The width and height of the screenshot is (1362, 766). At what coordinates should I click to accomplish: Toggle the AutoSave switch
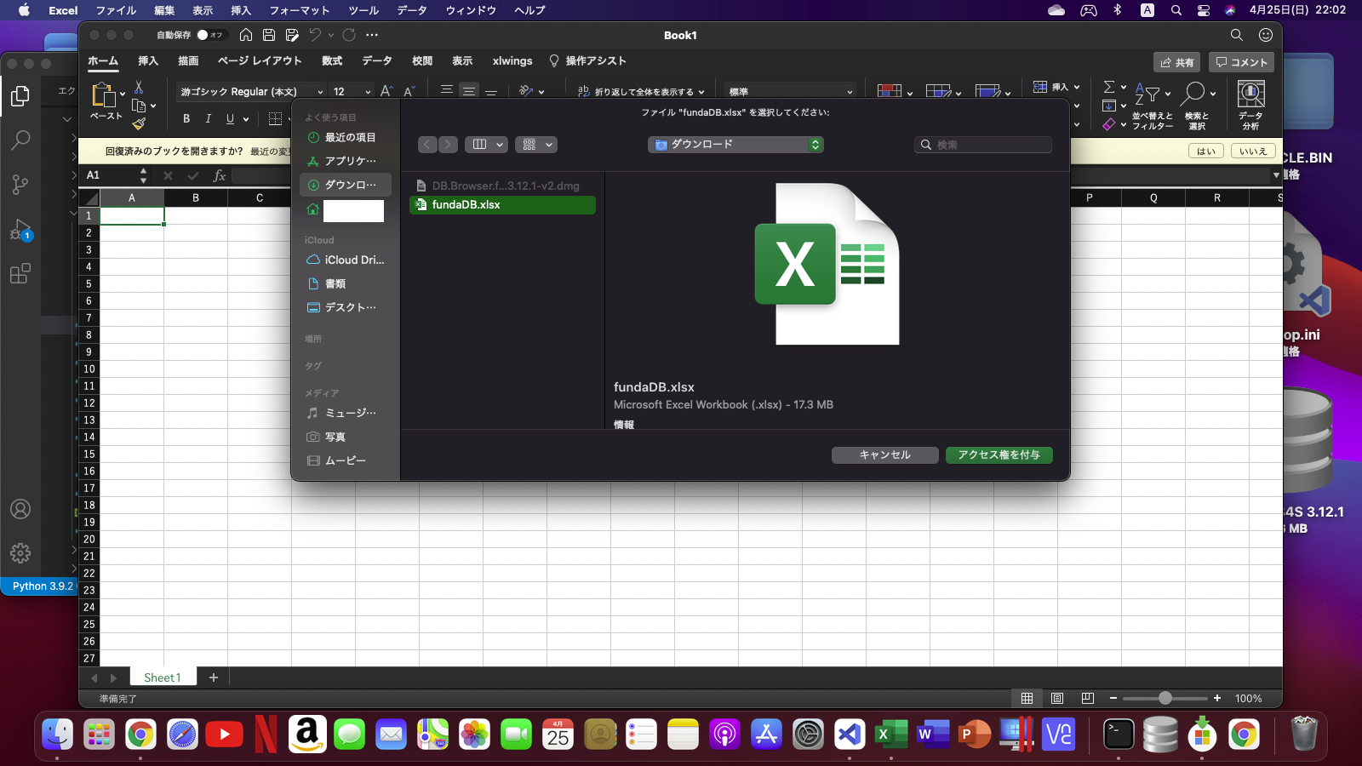[209, 35]
